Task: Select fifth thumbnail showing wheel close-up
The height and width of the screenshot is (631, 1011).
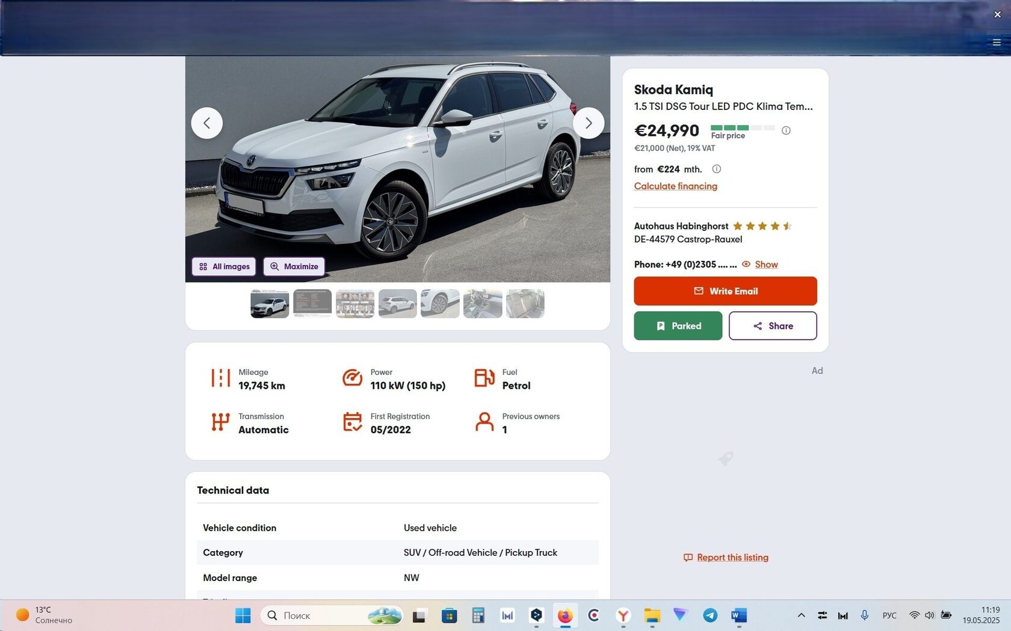Action: tap(440, 303)
